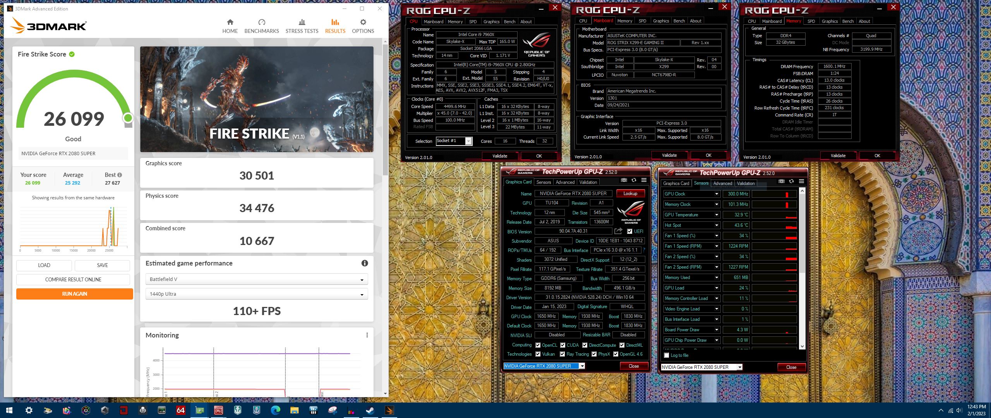Click the SAVE button in 3DMark
The height and width of the screenshot is (418, 991).
click(x=102, y=265)
